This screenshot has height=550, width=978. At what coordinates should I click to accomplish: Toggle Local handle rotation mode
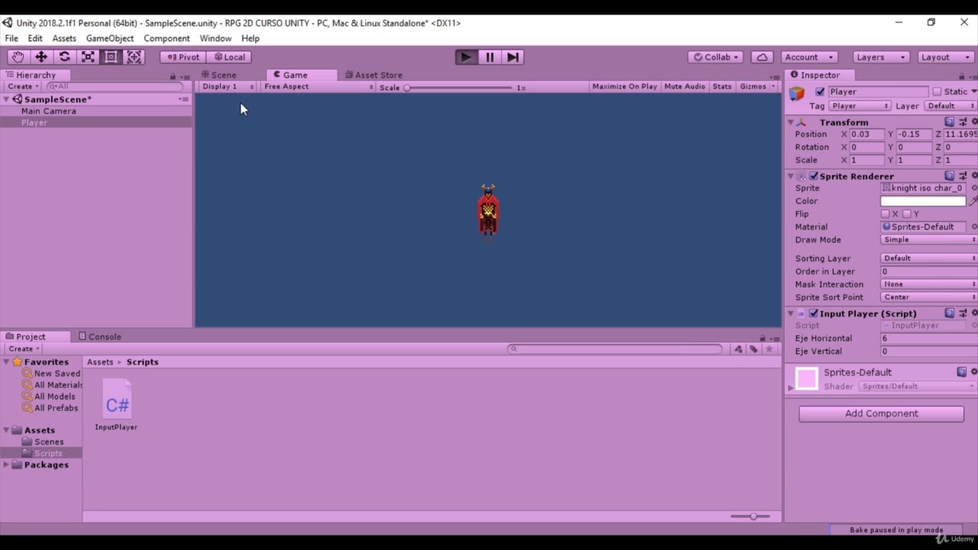(229, 57)
